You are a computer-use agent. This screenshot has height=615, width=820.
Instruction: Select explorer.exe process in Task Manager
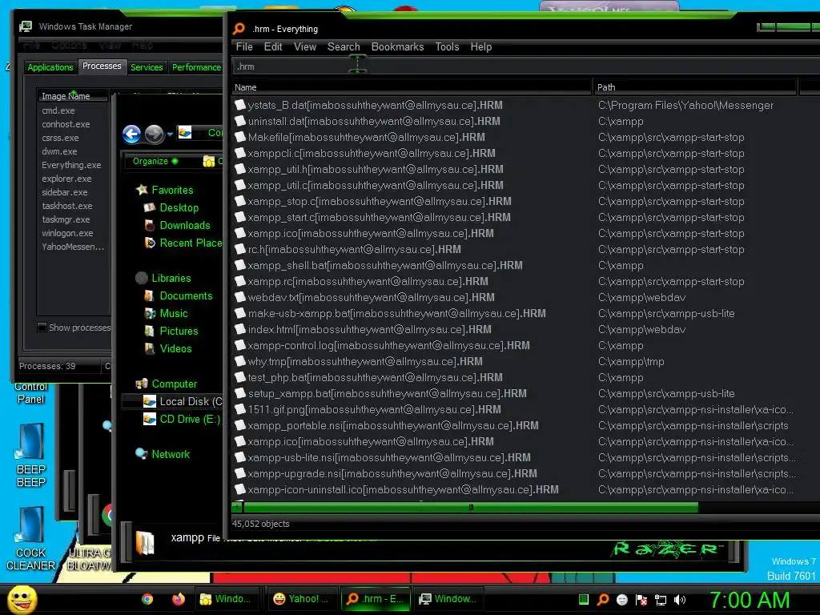(x=67, y=179)
